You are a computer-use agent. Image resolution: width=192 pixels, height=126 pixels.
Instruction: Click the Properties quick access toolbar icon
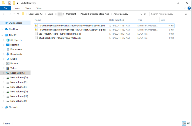(10, 3)
